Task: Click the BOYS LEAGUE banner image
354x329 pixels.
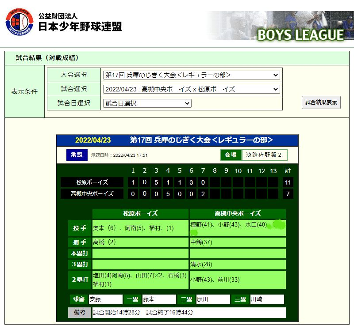Action: click(280, 26)
